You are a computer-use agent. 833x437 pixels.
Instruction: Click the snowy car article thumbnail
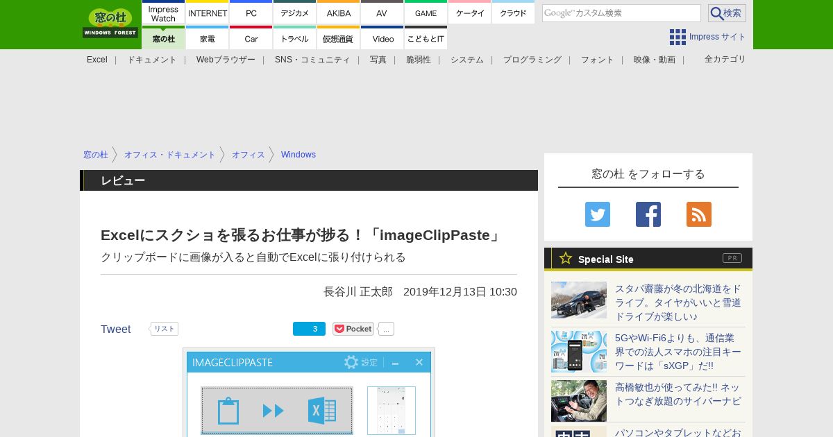(x=579, y=300)
